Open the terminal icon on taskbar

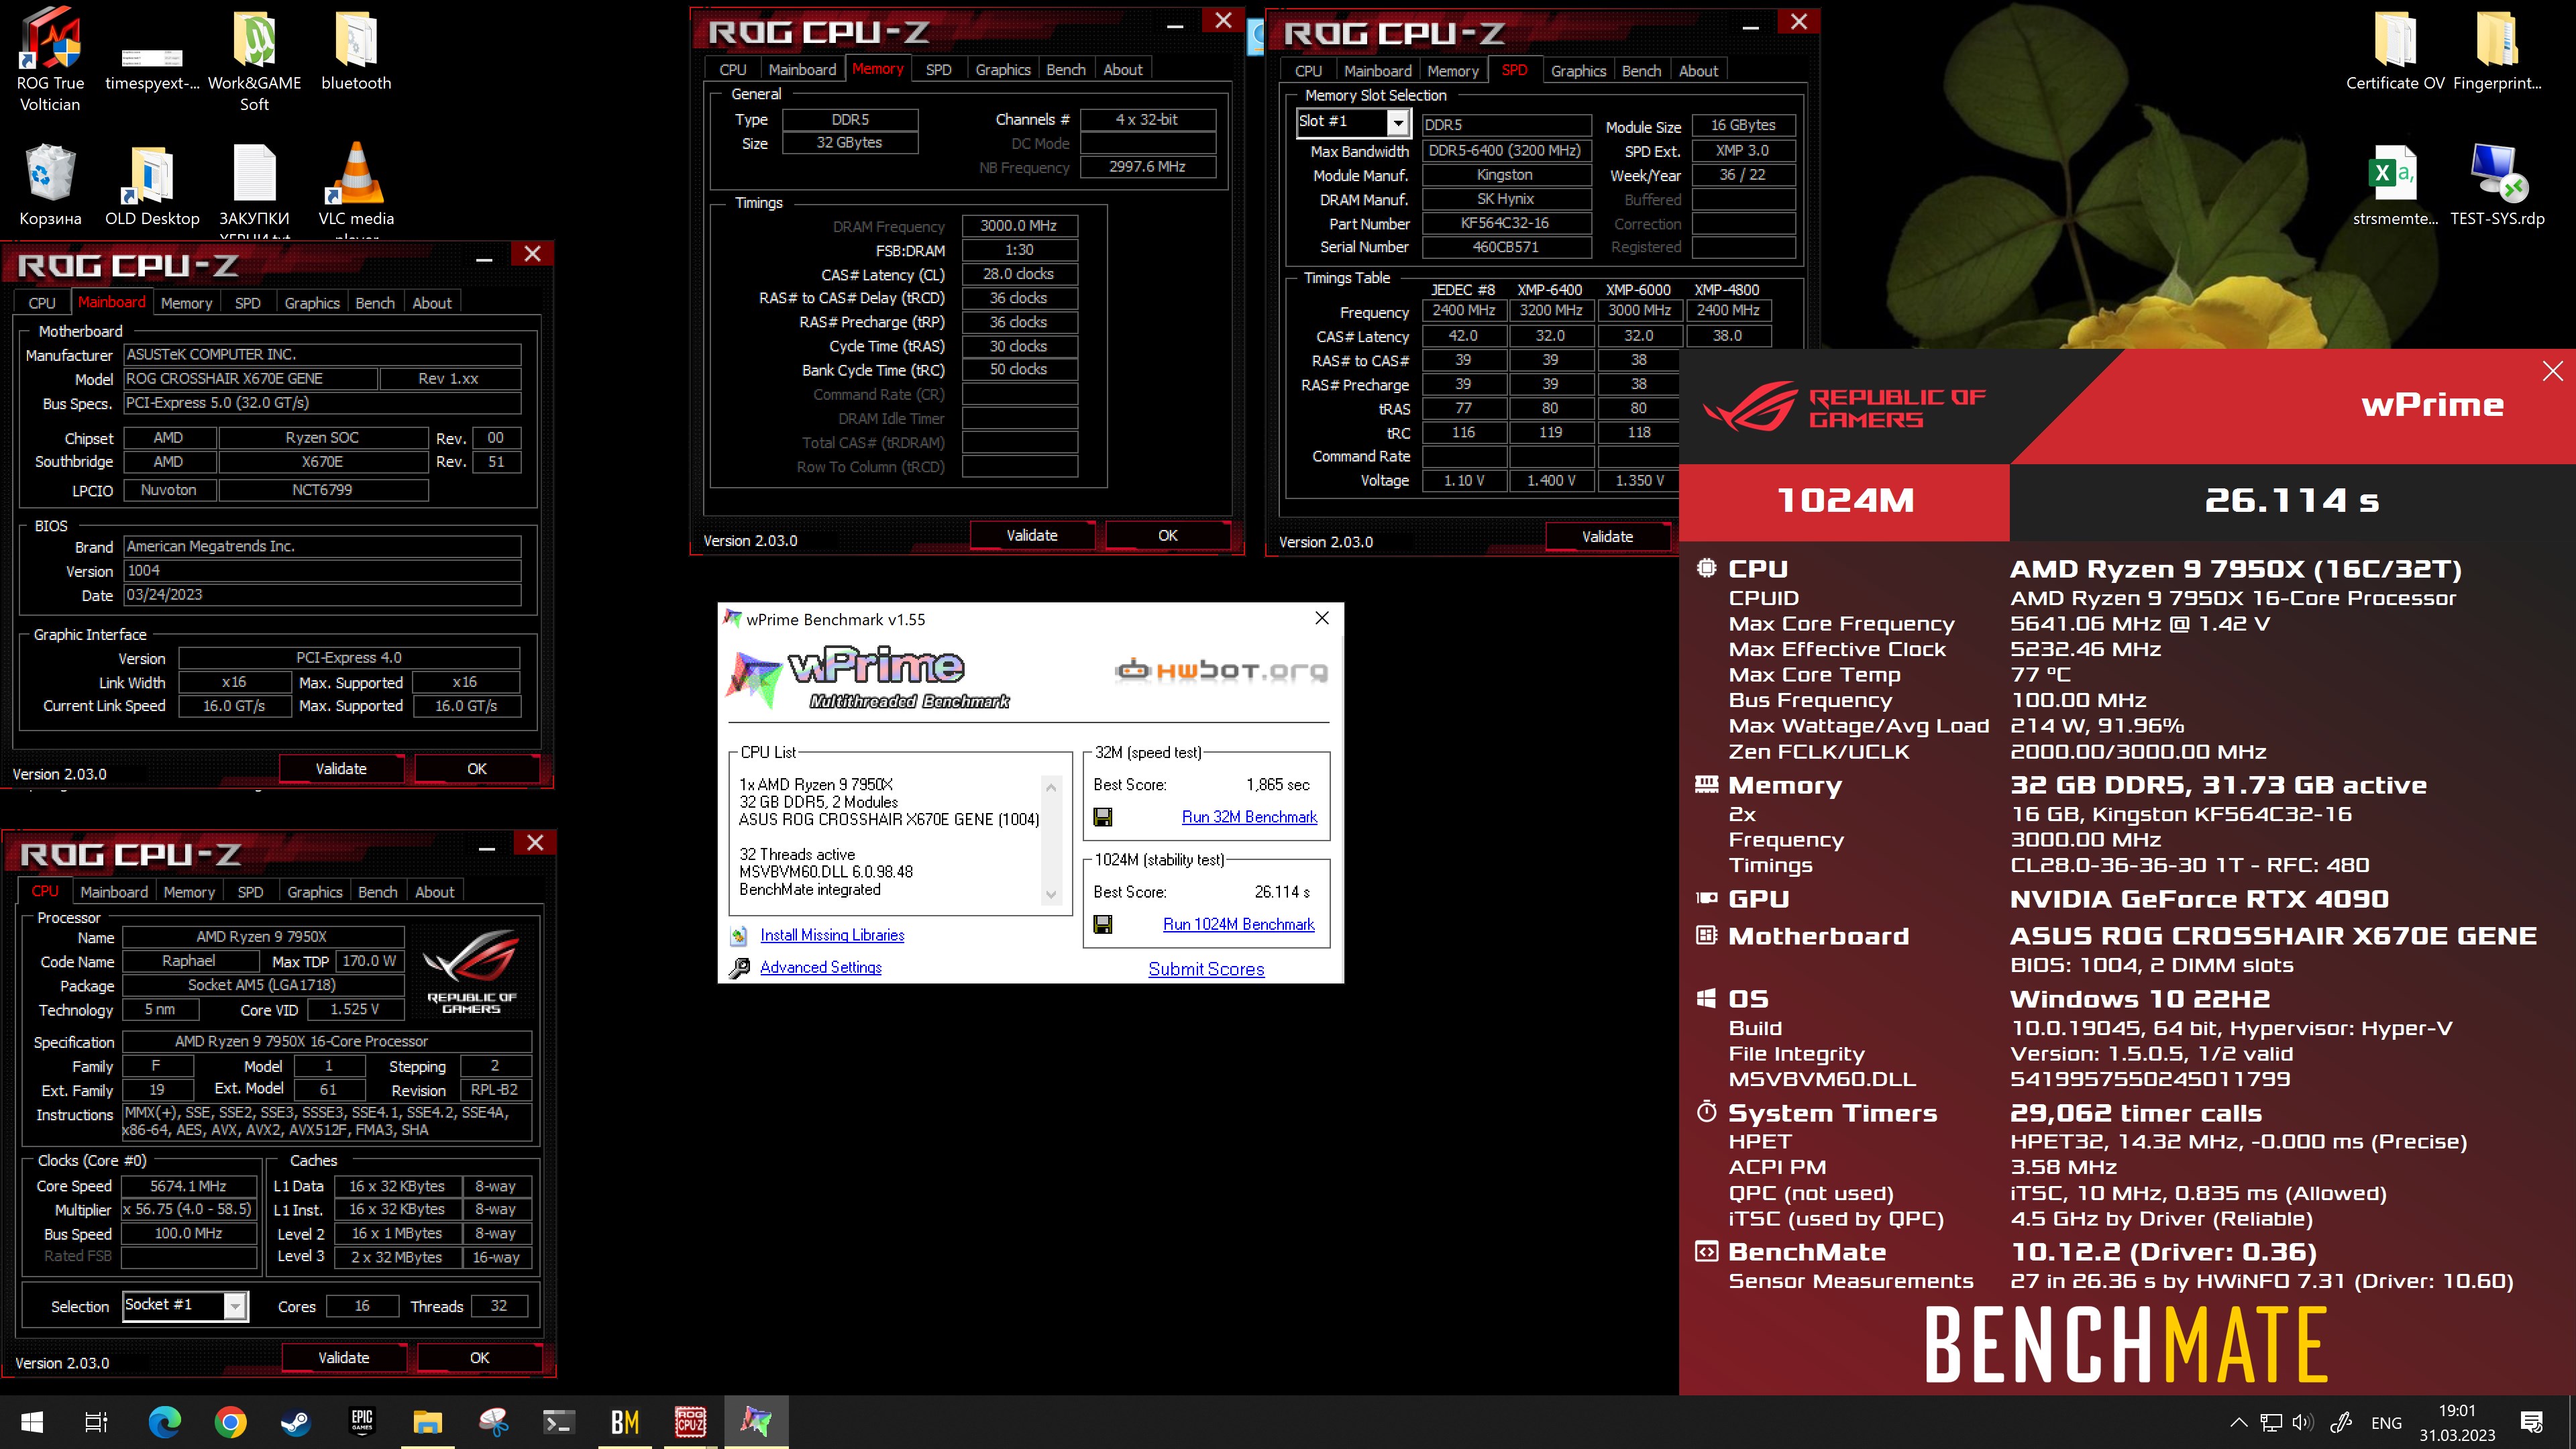559,1422
